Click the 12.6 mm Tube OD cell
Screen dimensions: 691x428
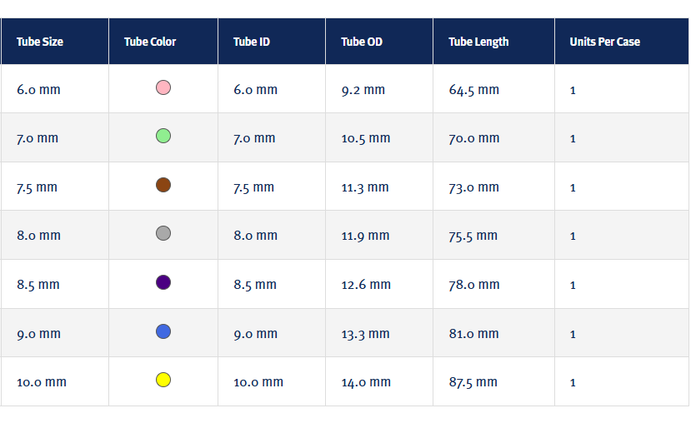click(x=366, y=285)
